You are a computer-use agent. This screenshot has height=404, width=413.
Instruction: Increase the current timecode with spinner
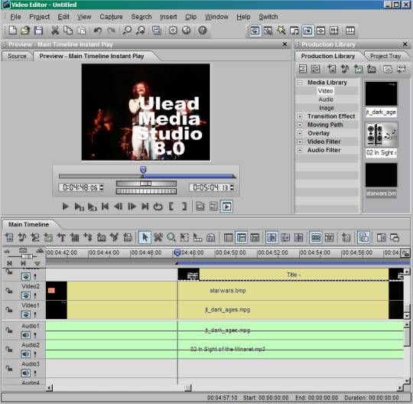tap(102, 185)
